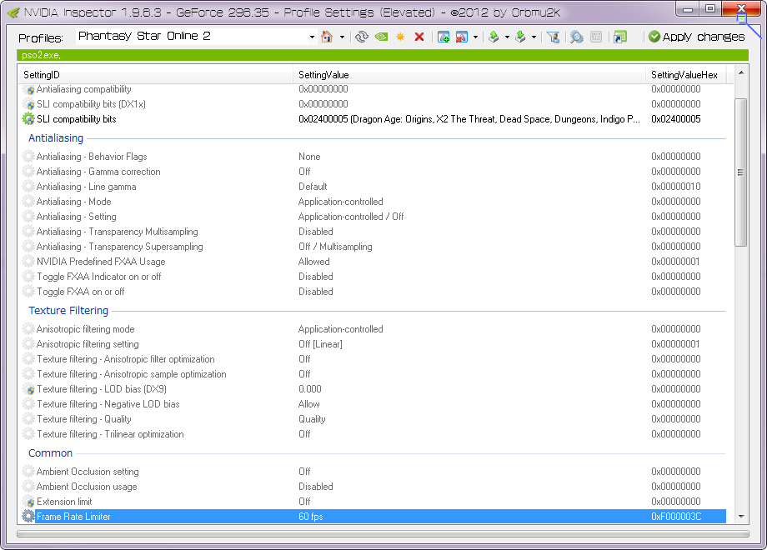Click the gear icon beside Anisotropic filtering mode
Viewport: 767px width, 550px height.
[x=28, y=329]
